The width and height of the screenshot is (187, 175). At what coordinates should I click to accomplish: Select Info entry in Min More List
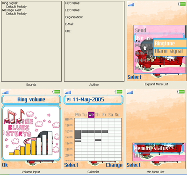tap(138, 156)
